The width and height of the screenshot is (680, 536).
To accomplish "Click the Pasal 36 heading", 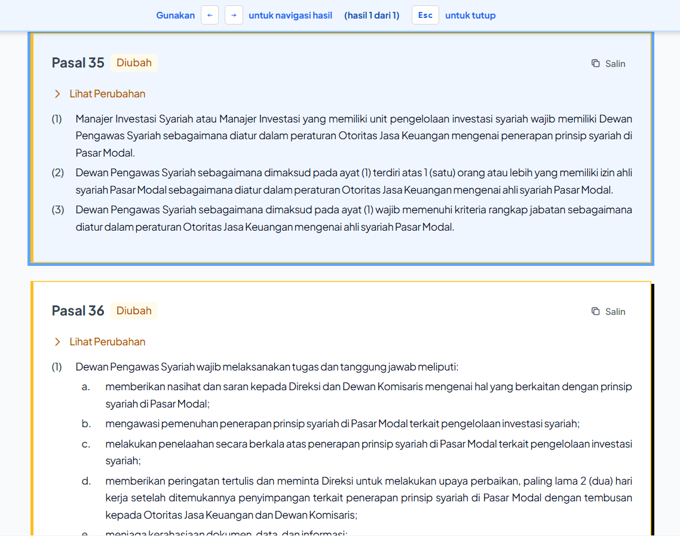I will pos(78,310).
